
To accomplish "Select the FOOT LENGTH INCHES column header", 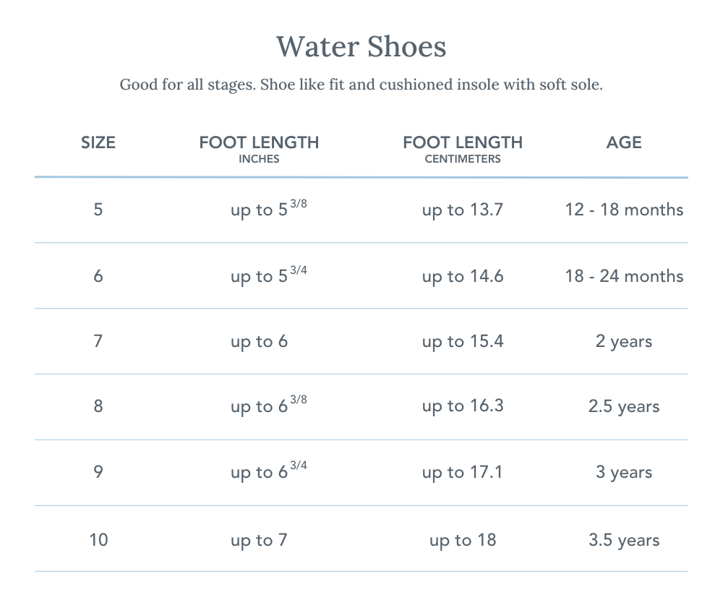I will point(259,148).
